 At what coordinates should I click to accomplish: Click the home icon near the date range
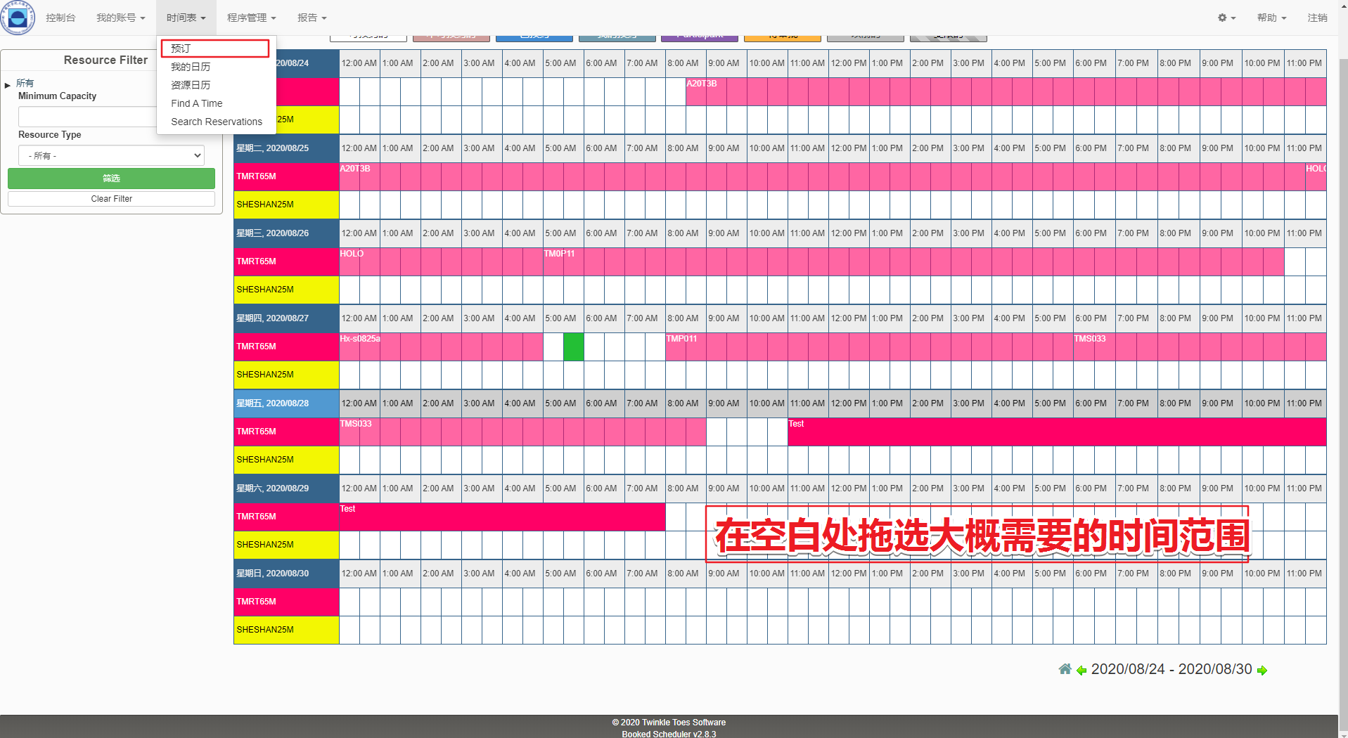[x=1064, y=669]
